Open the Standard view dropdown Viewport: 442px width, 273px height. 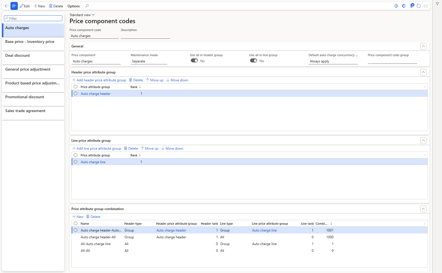tap(82, 15)
